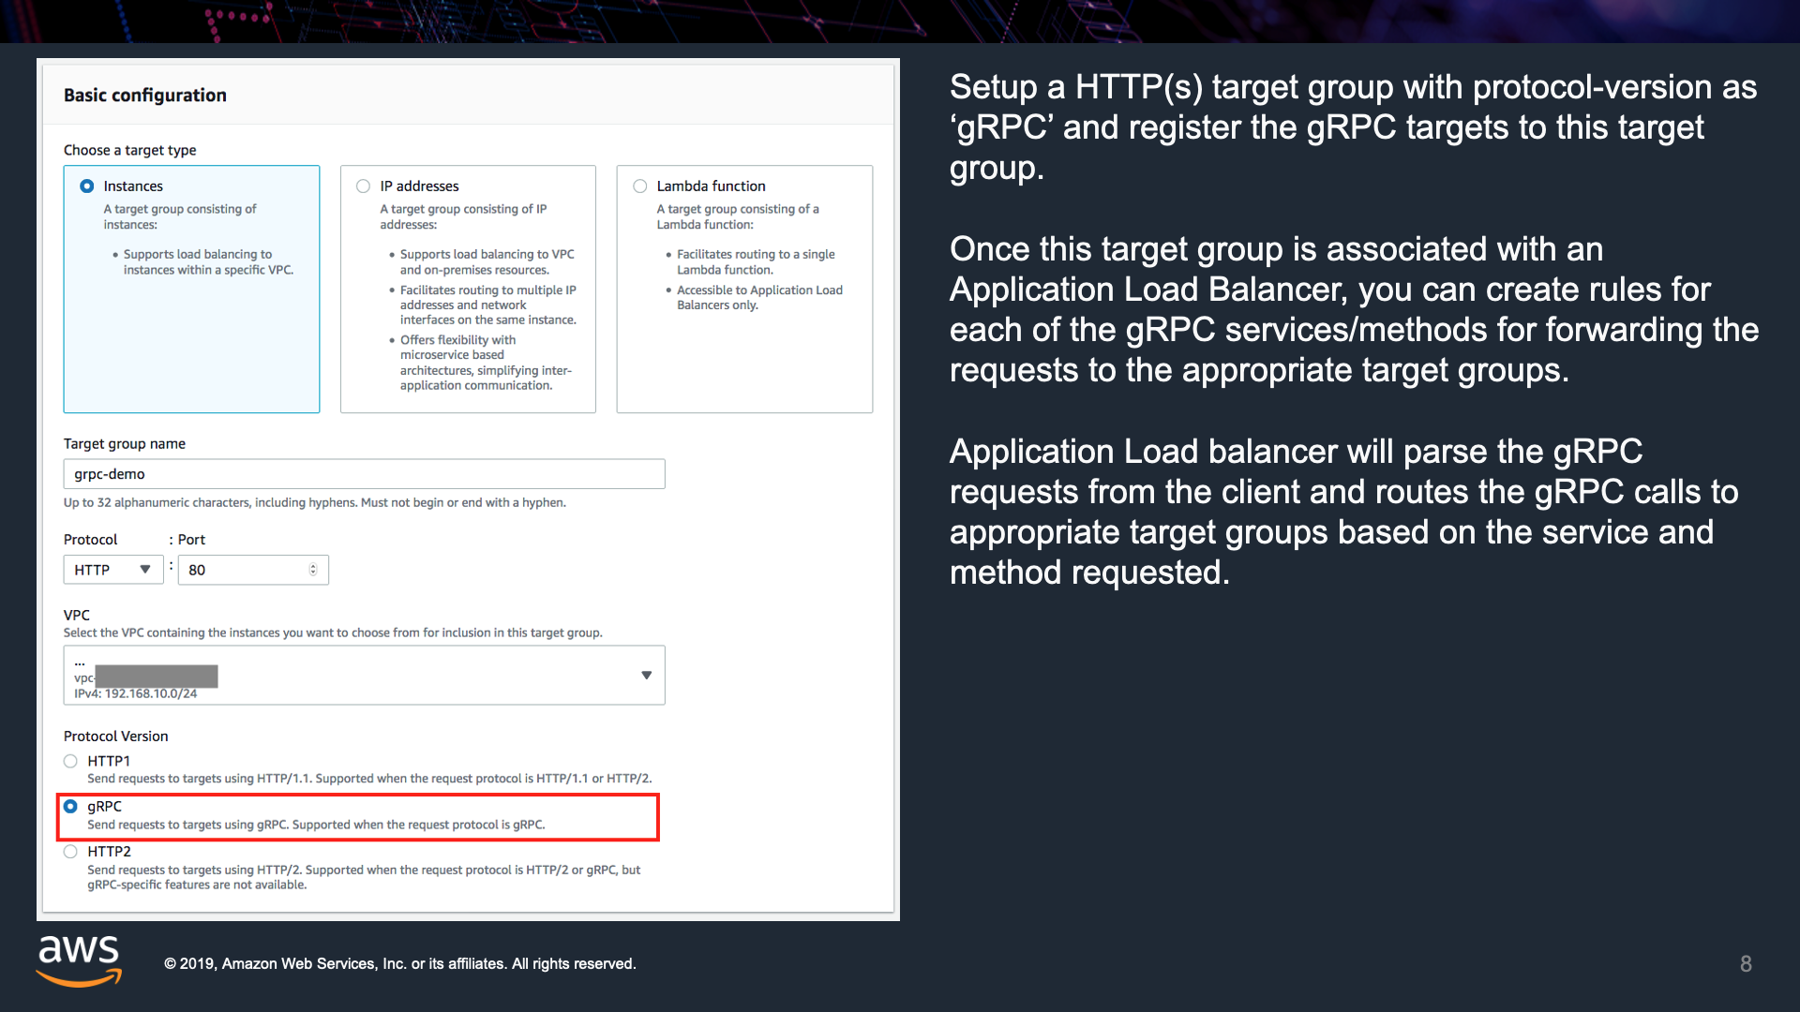Click the Basic configuration heading
This screenshot has height=1012, width=1800.
[x=145, y=96]
